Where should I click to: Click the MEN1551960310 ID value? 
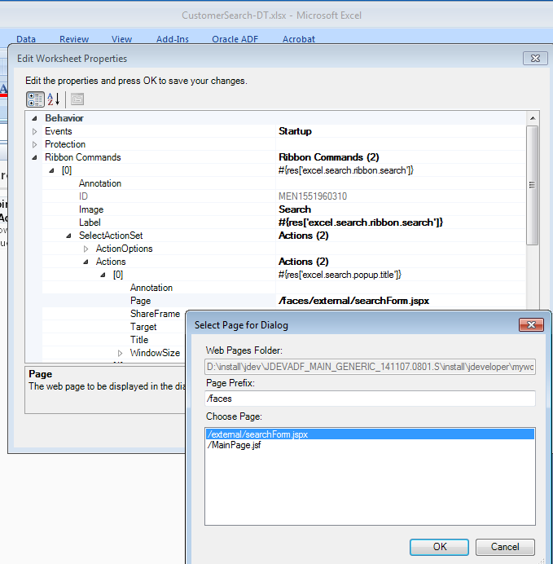point(313,196)
